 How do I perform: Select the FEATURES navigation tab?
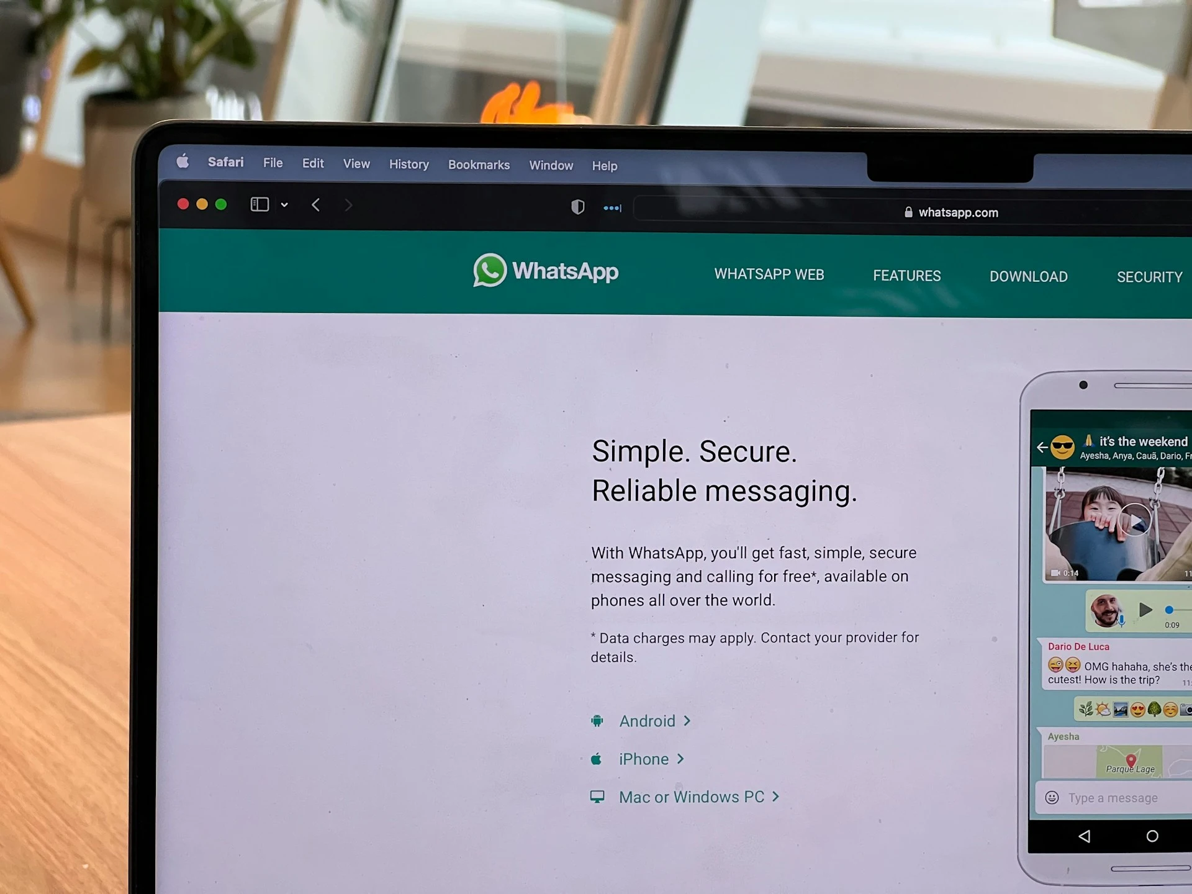(908, 276)
